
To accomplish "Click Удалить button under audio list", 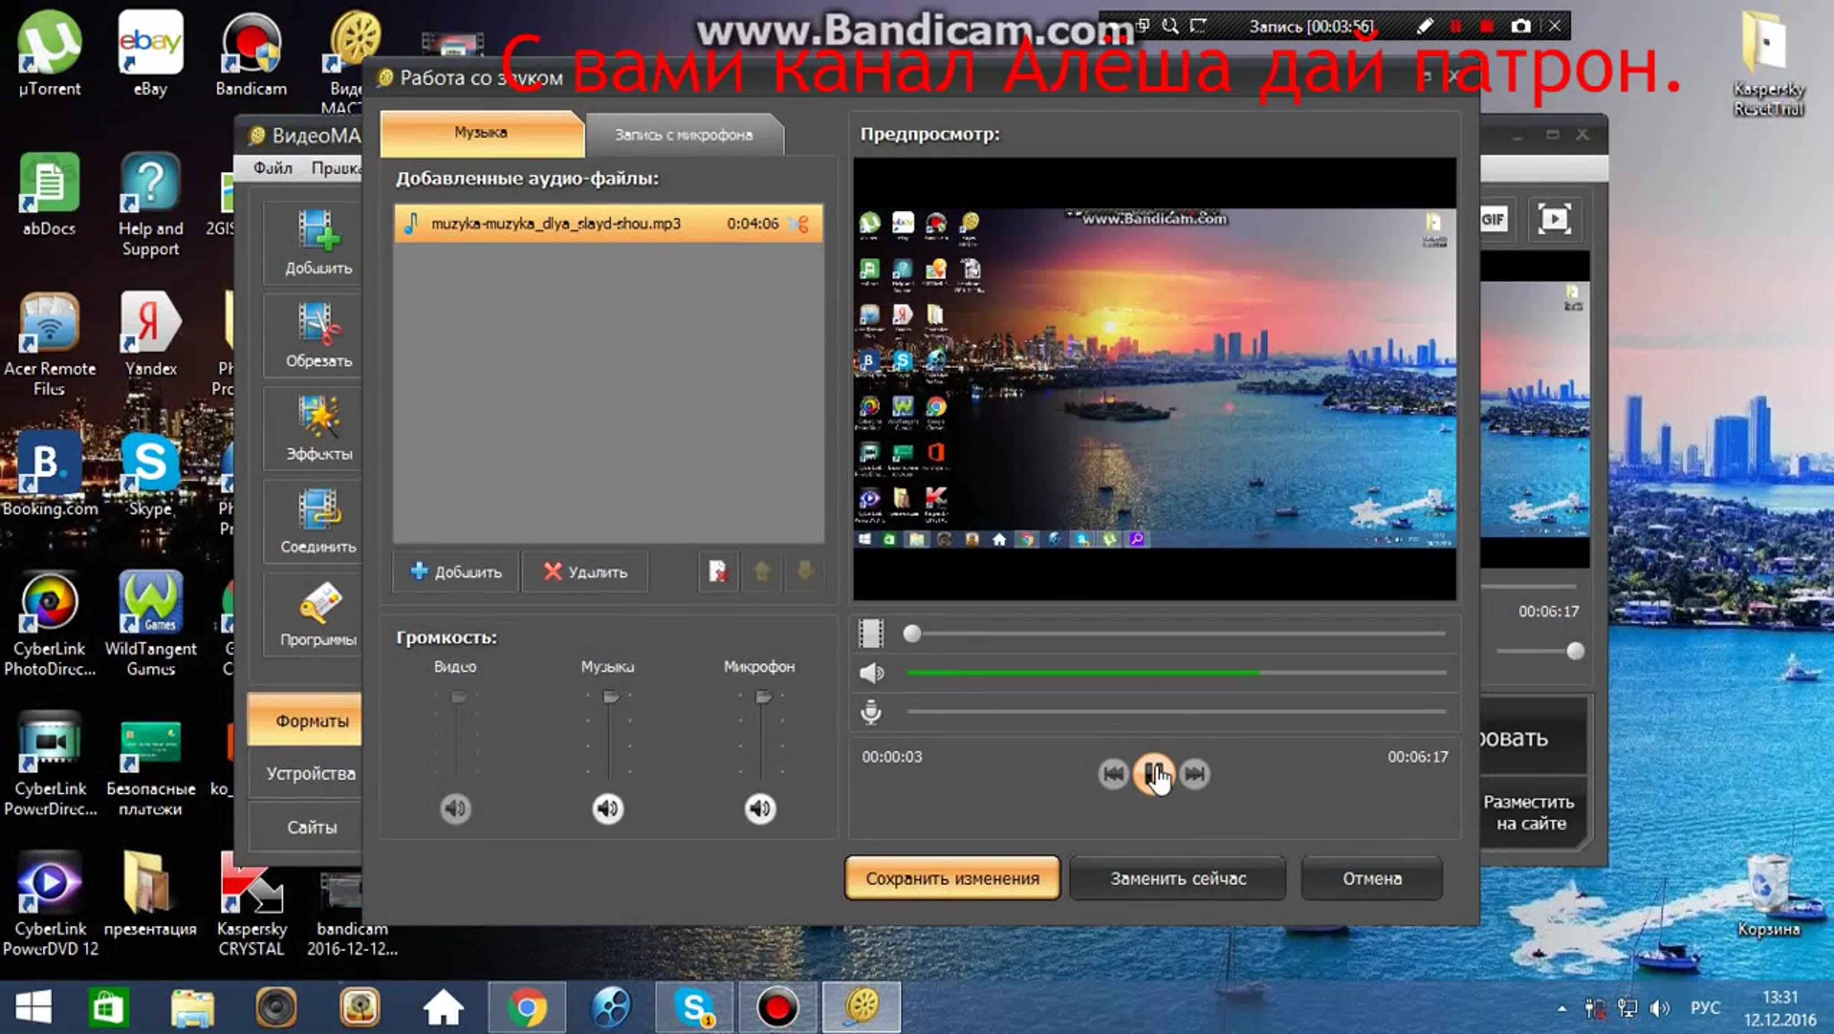I will [x=585, y=571].
